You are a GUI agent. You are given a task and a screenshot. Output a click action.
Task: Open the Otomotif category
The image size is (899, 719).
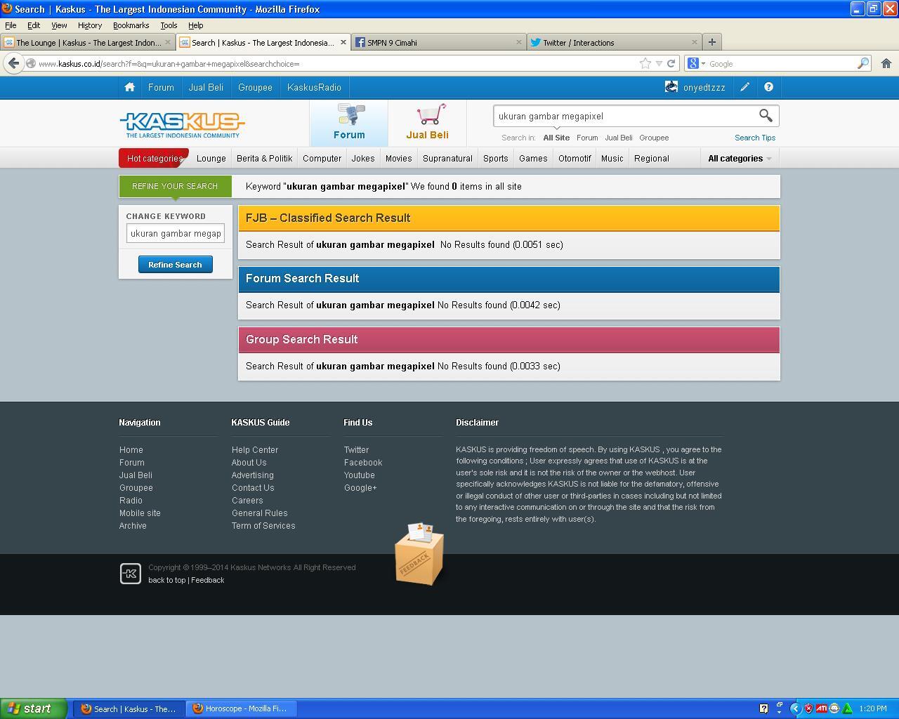pos(575,158)
